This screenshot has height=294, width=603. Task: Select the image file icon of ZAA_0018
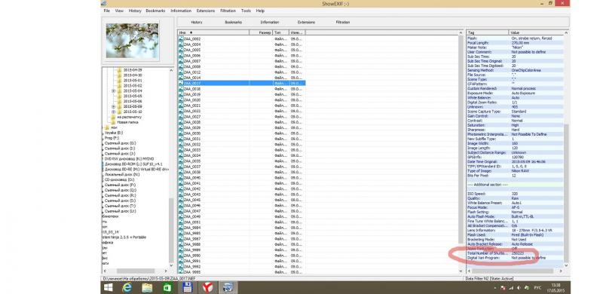pos(181,88)
